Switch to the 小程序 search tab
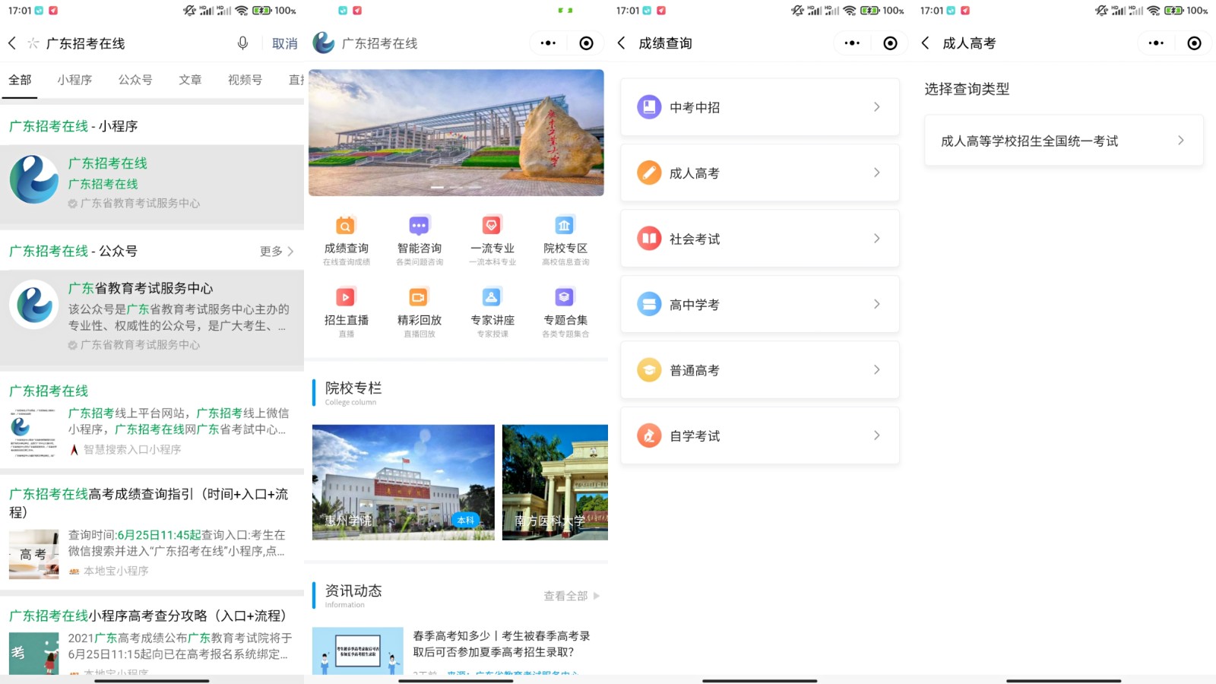1216x684 pixels. pos(74,80)
